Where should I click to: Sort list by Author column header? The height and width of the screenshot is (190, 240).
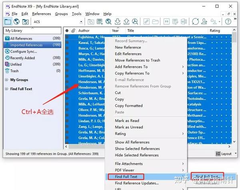pos(84,31)
